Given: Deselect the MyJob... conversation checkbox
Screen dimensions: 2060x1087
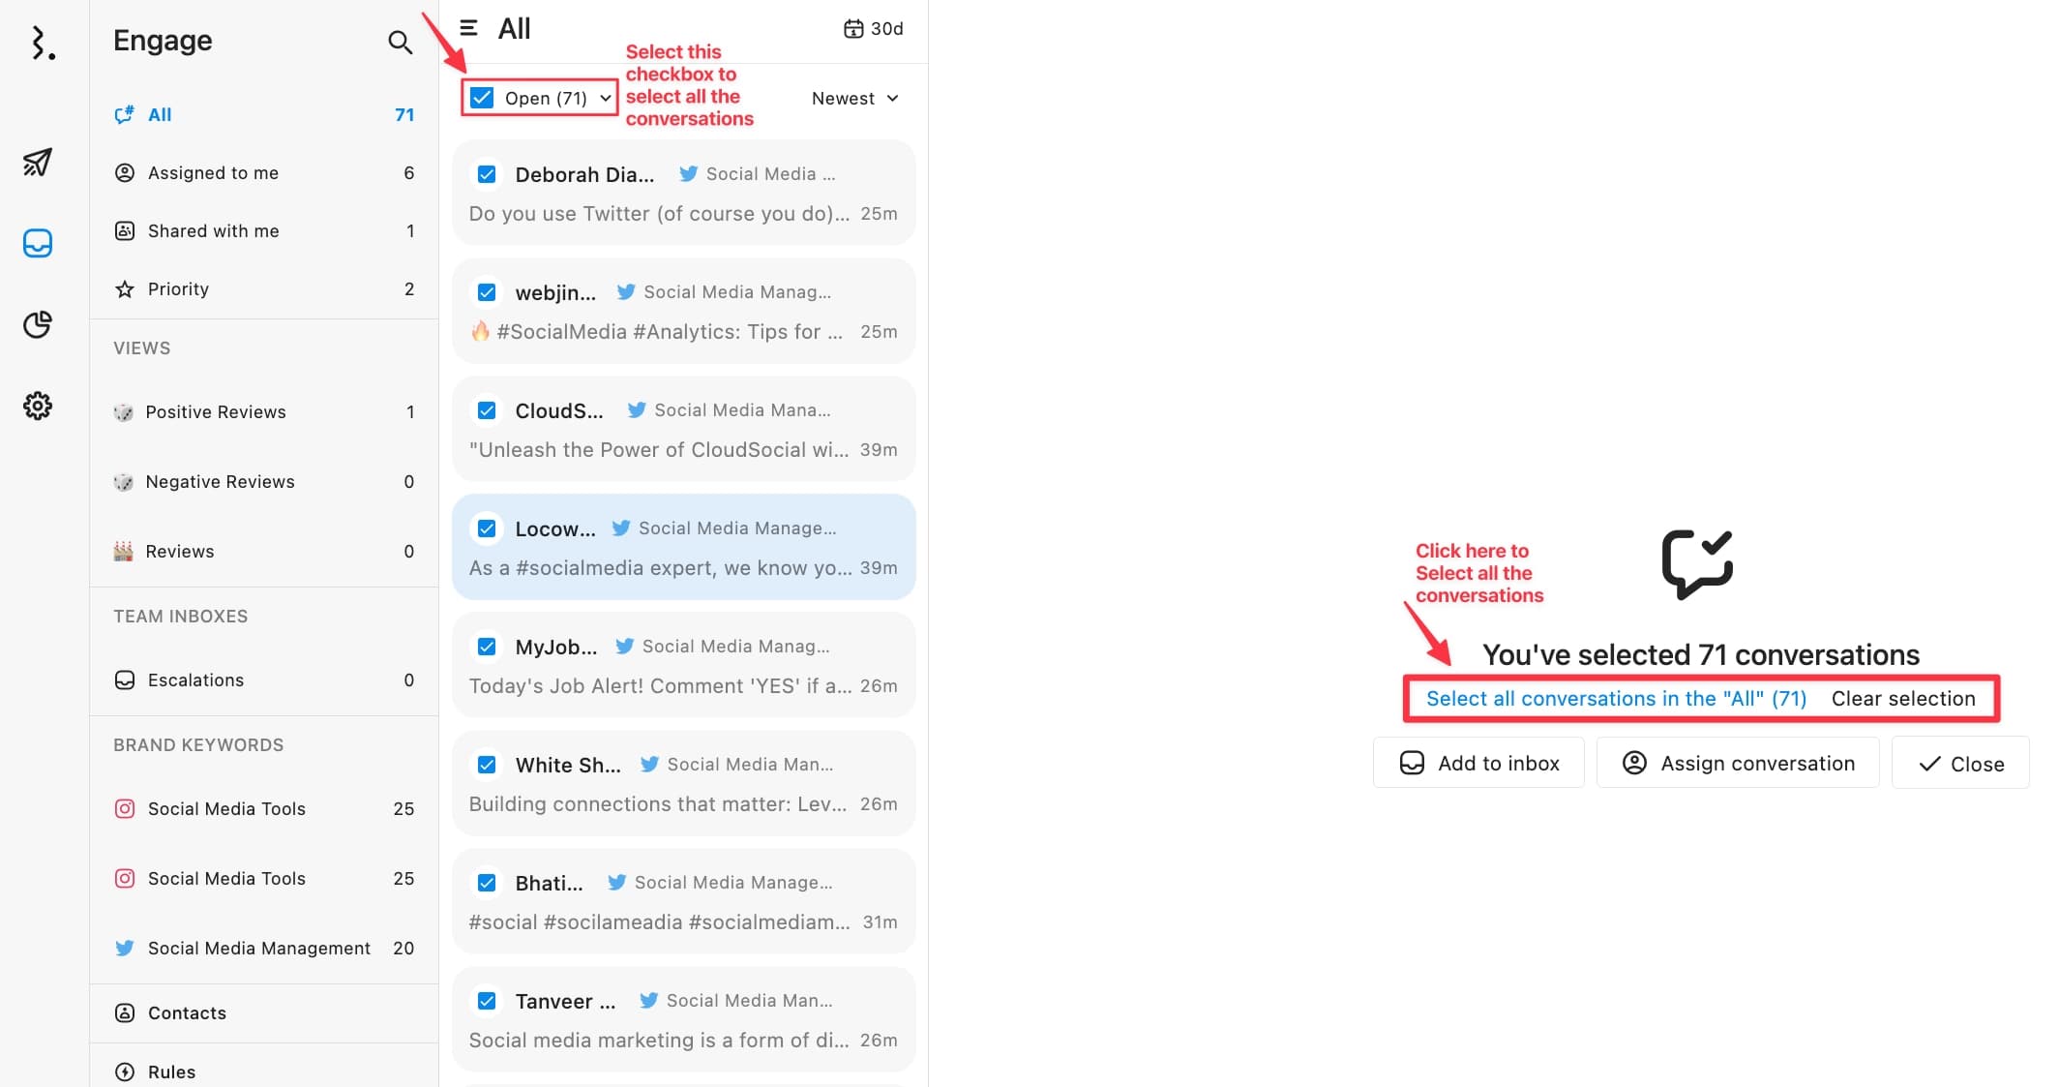Looking at the screenshot, I should tap(487, 647).
